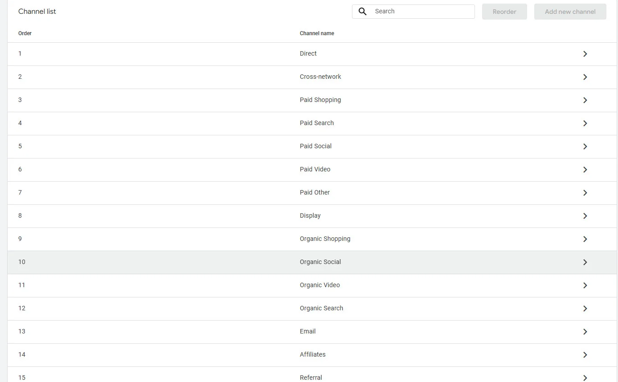Viewport: 618px width, 382px height.
Task: Click the Add new channel button
Action: click(x=570, y=11)
